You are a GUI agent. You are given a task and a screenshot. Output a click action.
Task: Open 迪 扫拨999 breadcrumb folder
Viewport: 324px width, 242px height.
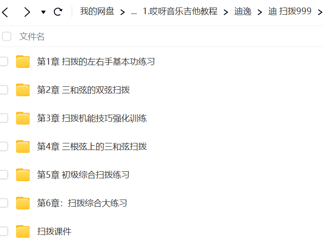click(x=290, y=11)
